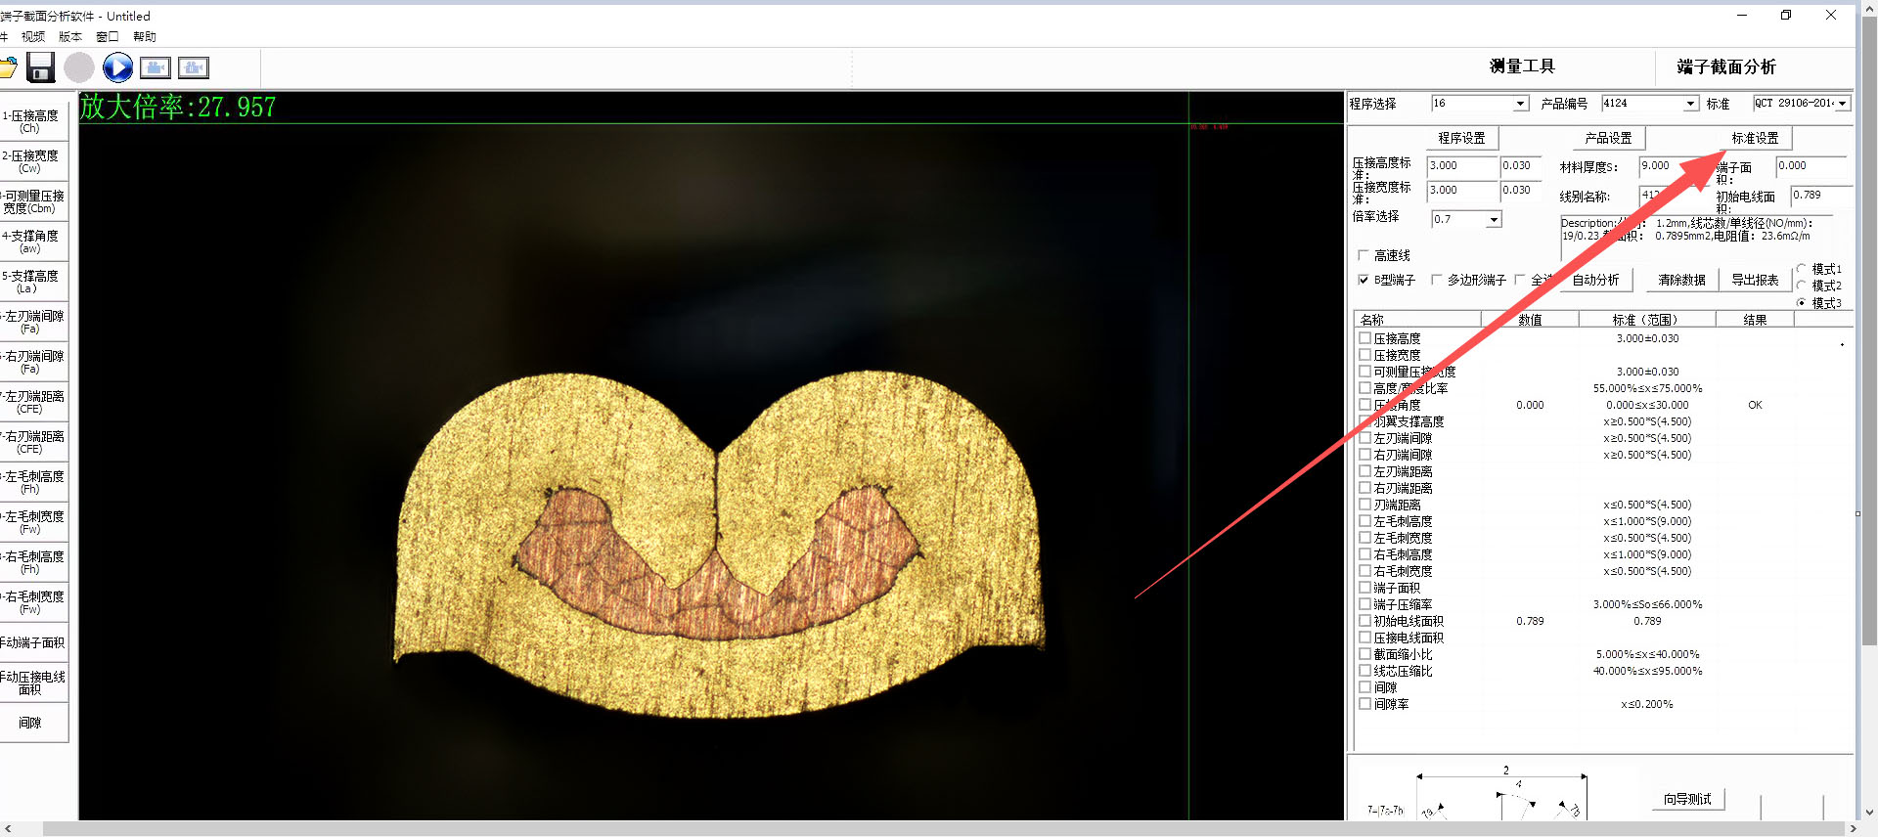Viewport: 1878px width, 837px height.
Task: Click the floppy disk save icon
Action: click(x=40, y=67)
